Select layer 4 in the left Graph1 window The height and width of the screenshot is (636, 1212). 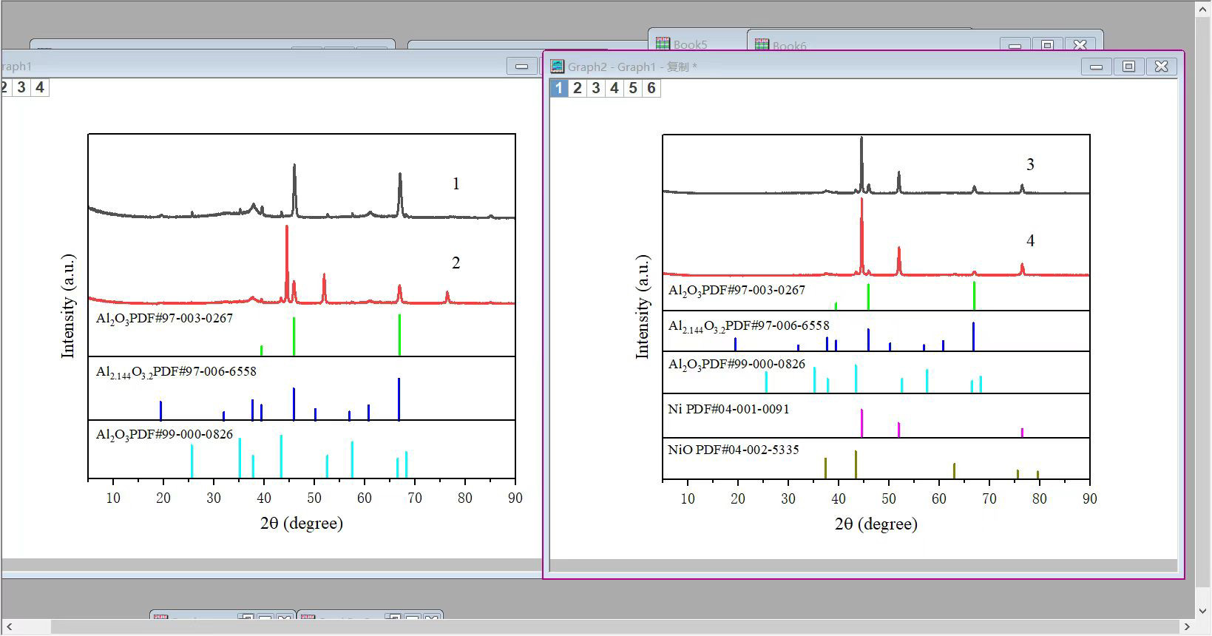pyautogui.click(x=40, y=87)
